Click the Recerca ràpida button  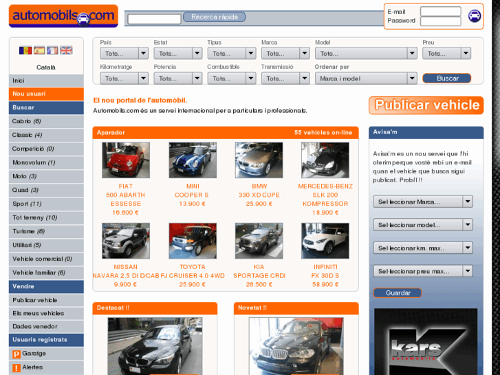[x=215, y=17]
